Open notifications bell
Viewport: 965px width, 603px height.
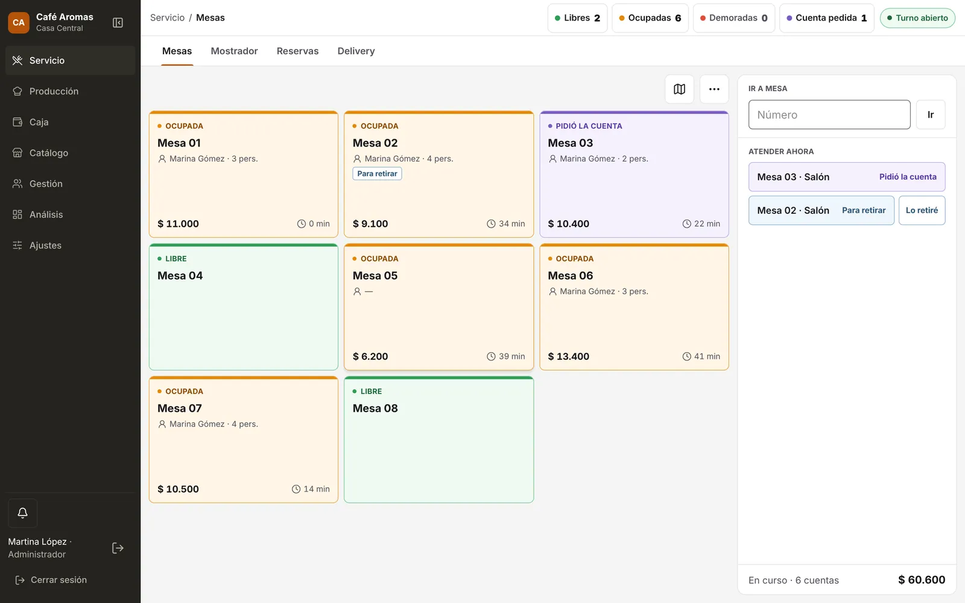22,513
